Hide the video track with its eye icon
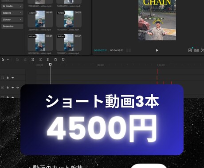The height and width of the screenshot is (168, 204). pos(13,88)
